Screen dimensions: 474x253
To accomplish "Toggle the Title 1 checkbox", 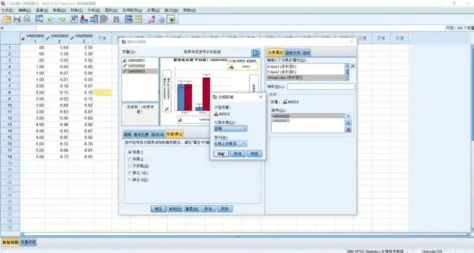I will tap(130, 152).
